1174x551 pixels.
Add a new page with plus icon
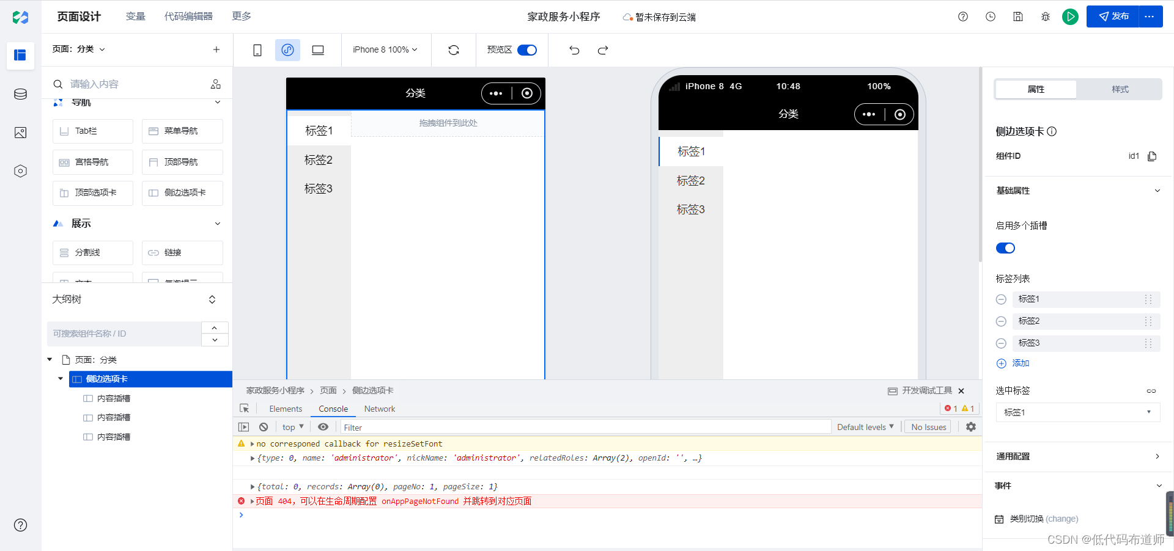(216, 49)
